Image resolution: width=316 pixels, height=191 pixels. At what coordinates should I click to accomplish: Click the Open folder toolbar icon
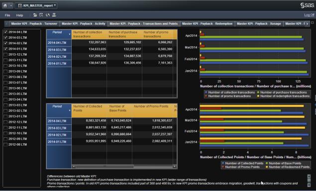(x=35, y=15)
